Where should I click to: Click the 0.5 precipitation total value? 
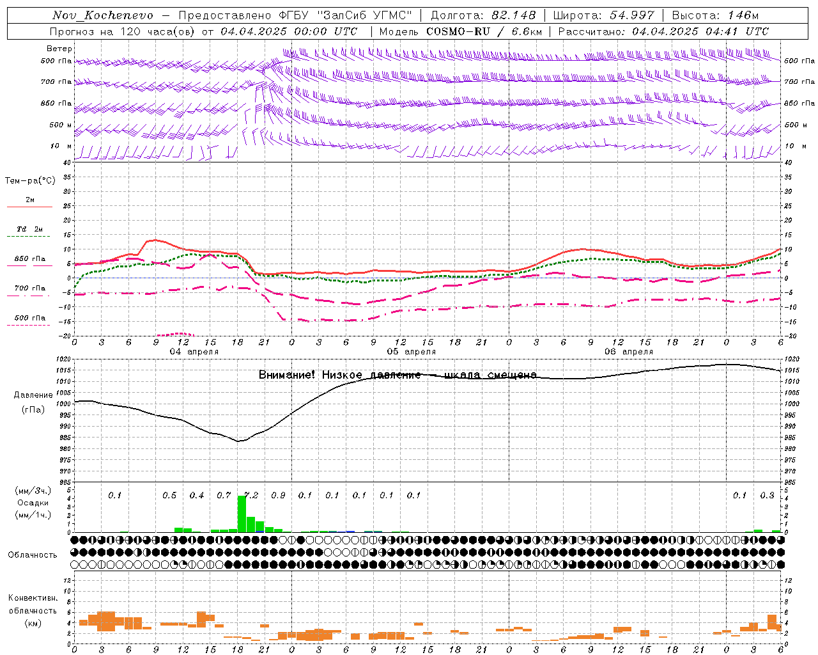point(169,495)
